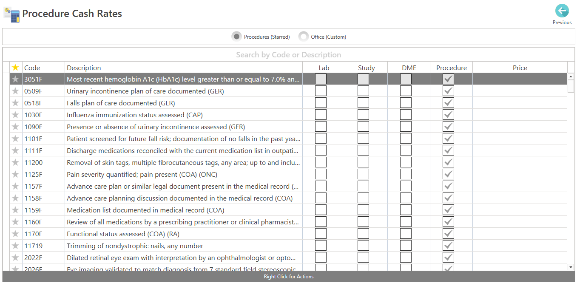Sort by the Procedure column header
577x283 pixels.
(x=452, y=68)
